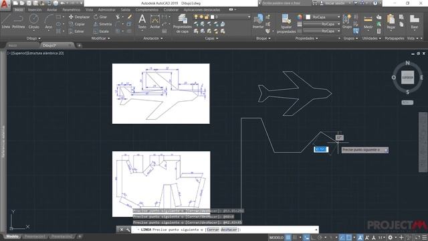
Task: Click the Girar (rotate) tool
Action: 100,17
